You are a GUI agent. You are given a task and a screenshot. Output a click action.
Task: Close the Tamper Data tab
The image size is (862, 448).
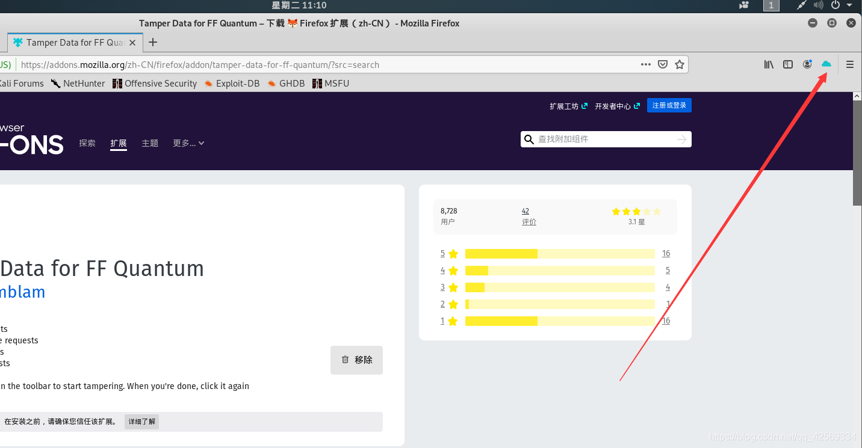pyautogui.click(x=133, y=42)
